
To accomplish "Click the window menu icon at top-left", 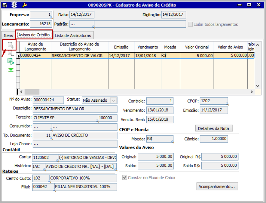I will click(x=5, y=5).
